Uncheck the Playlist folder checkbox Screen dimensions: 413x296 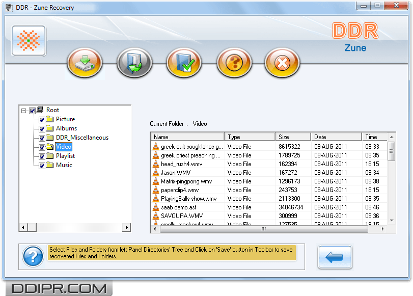pyautogui.click(x=42, y=156)
